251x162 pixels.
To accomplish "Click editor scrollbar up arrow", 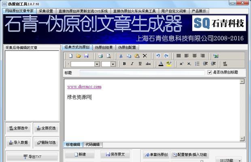I will 242,81.
